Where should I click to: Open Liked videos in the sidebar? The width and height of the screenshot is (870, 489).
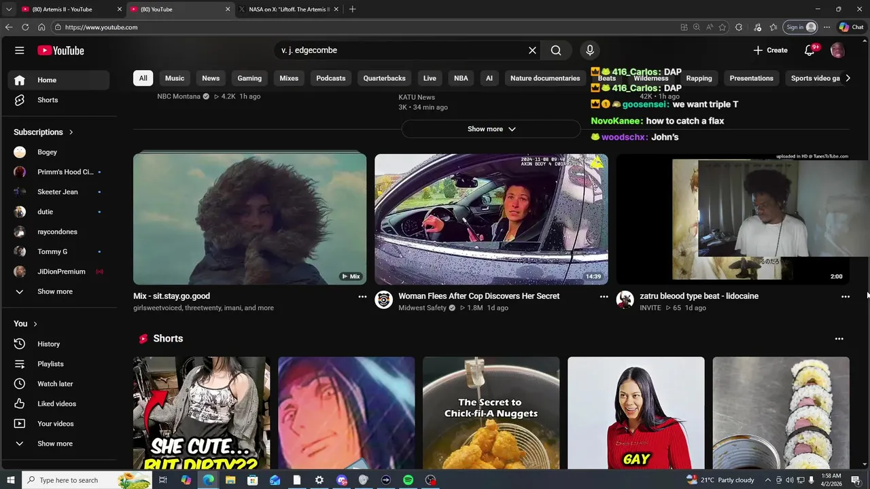click(x=58, y=403)
